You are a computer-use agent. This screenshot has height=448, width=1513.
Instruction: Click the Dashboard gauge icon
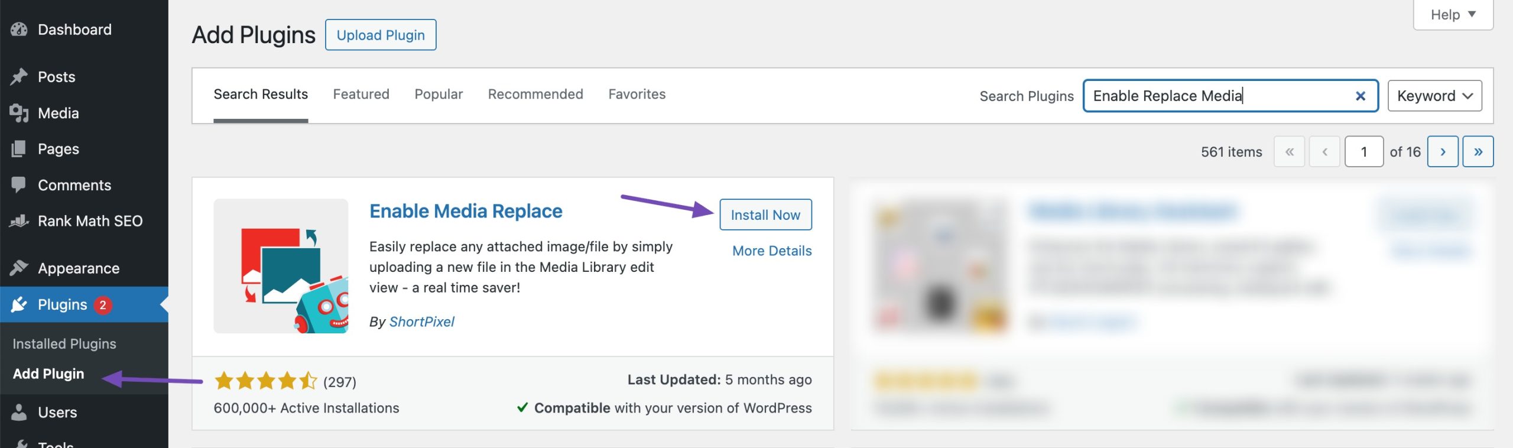coord(19,29)
